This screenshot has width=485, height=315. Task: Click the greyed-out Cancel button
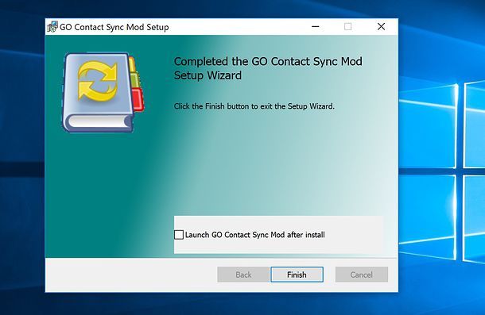coord(362,275)
